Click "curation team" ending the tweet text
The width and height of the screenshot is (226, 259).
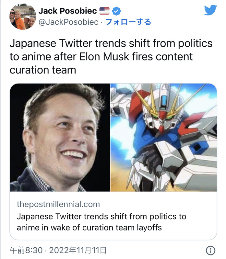[x=43, y=70]
